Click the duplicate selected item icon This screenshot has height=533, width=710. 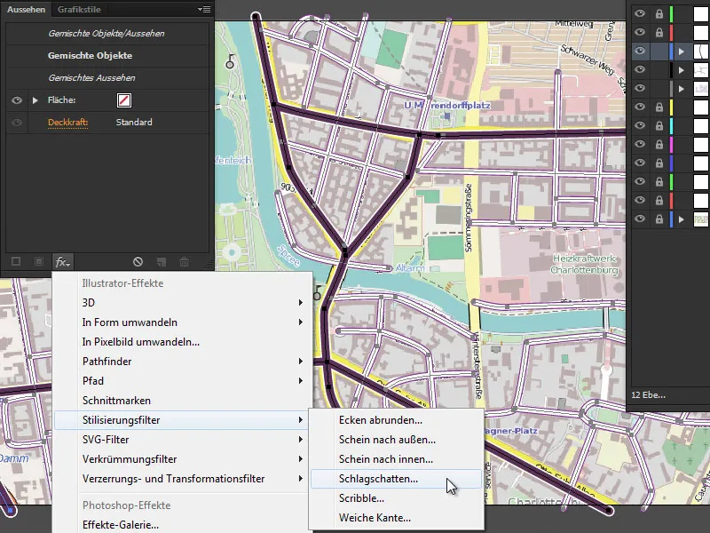[x=161, y=262]
